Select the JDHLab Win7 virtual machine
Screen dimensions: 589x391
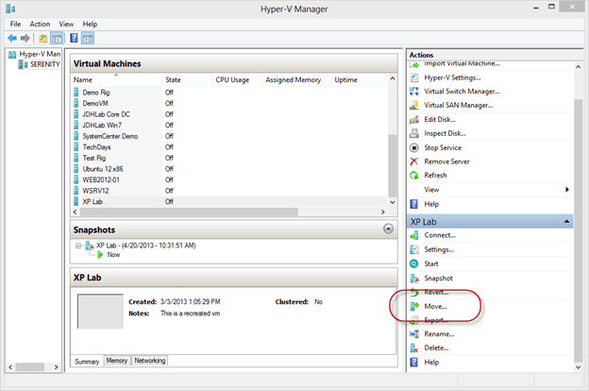pyautogui.click(x=102, y=126)
